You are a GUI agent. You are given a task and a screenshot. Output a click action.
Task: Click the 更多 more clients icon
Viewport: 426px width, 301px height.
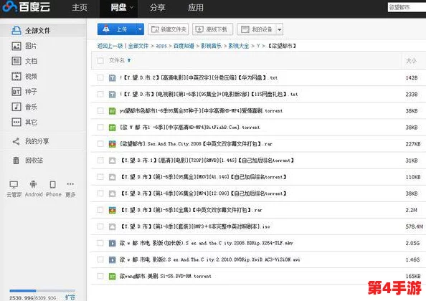tap(70, 184)
